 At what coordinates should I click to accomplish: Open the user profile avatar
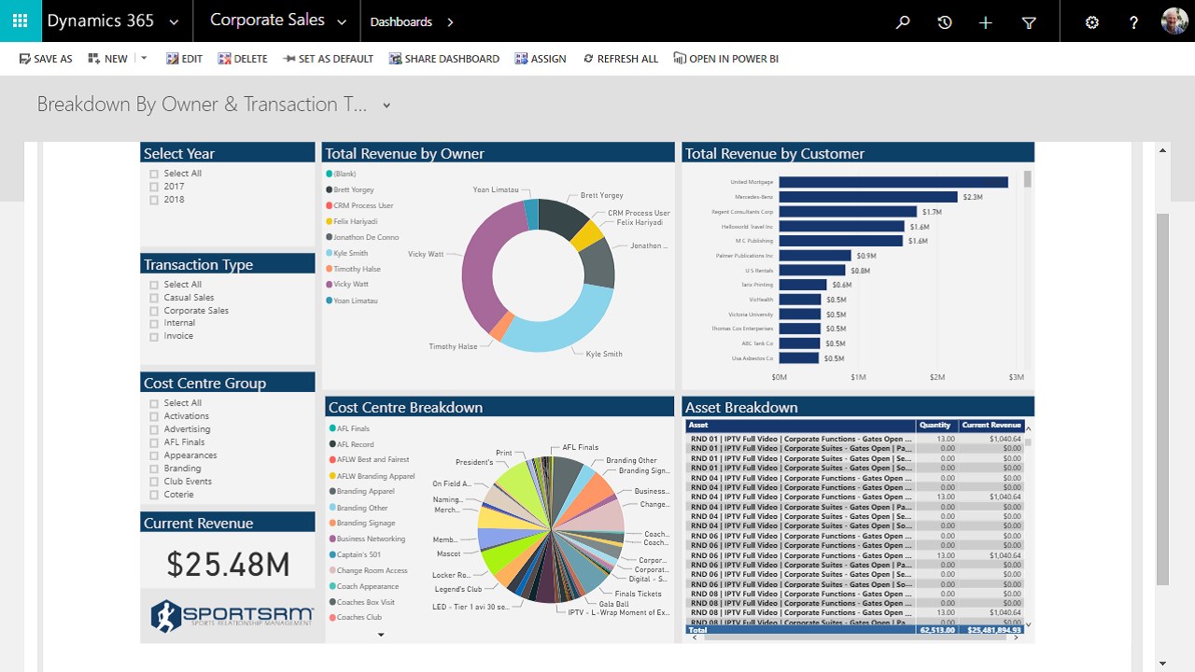pos(1174,21)
